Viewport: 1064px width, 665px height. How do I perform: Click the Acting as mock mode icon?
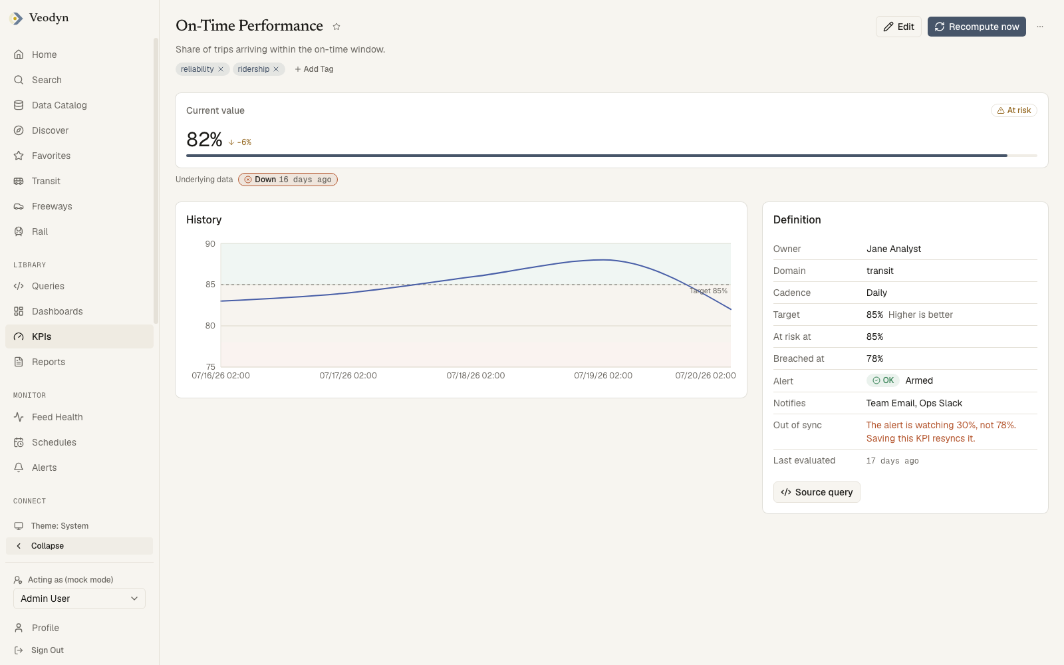click(x=19, y=580)
